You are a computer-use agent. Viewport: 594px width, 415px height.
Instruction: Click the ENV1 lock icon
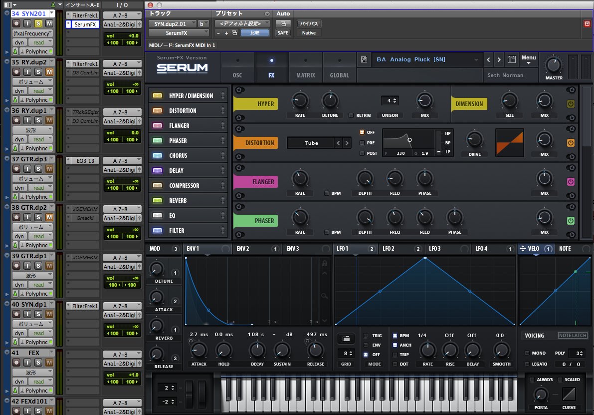[324, 263]
